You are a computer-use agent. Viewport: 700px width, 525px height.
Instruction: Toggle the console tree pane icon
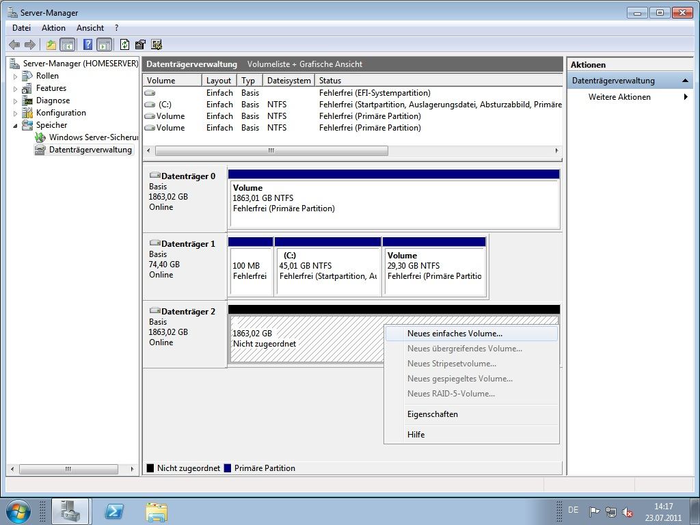(67, 44)
